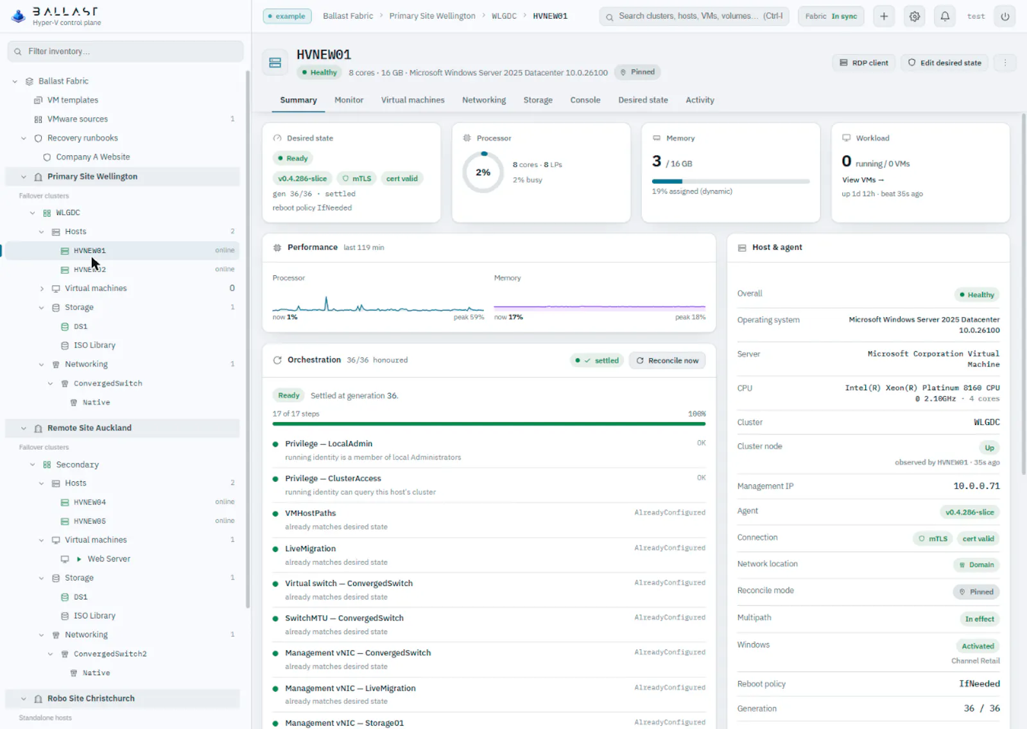Click the search magnifier icon in top bar
The image size is (1027, 729).
tap(610, 17)
